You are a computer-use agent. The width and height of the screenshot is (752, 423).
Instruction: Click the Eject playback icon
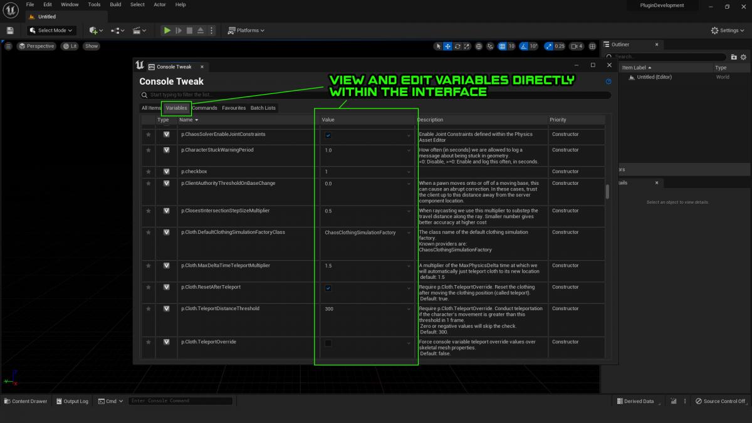tap(200, 30)
